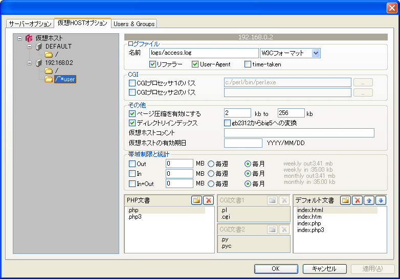Viewport: 400px width, 279px height.
Task: Collapse the 仮想ホスト root tree node
Action: point(19,38)
